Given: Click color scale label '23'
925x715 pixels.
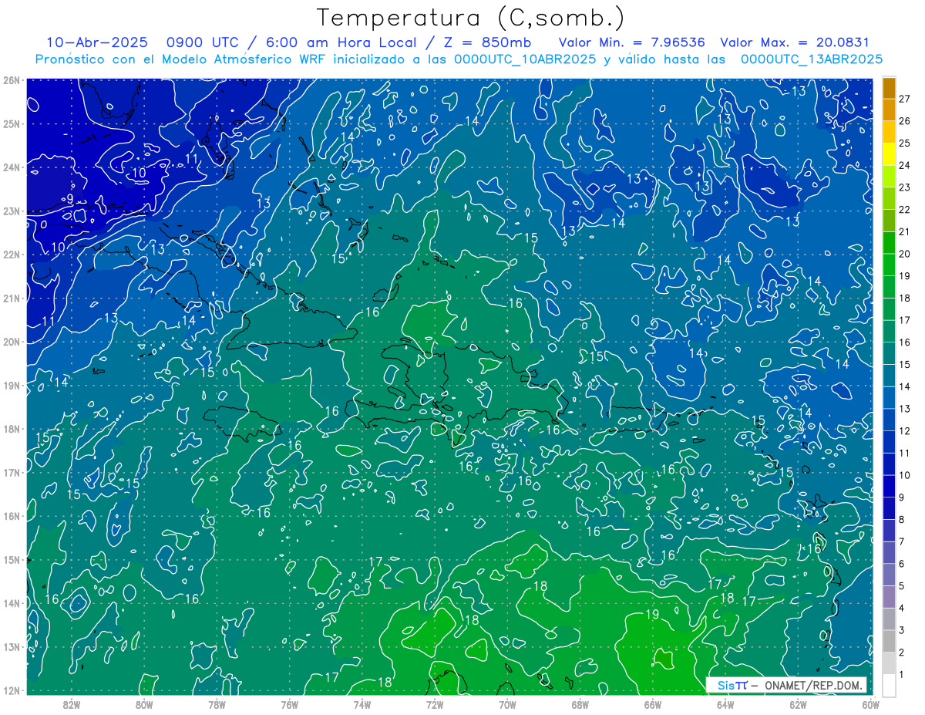Looking at the screenshot, I should (906, 187).
